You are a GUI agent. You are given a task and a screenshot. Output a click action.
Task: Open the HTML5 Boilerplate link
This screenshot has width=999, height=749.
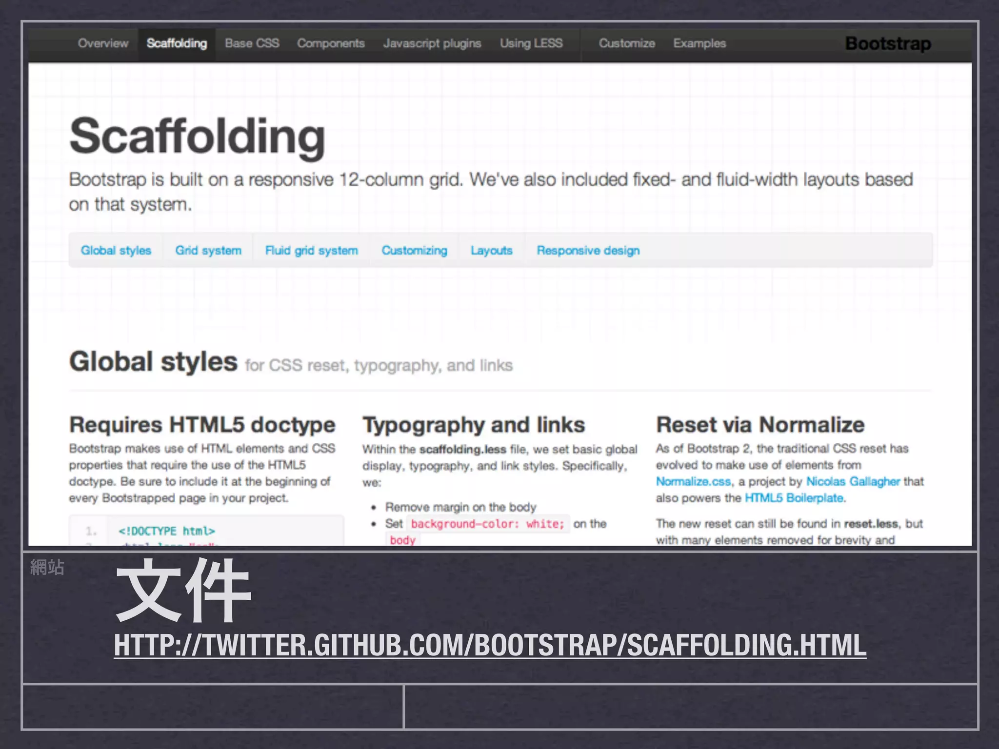click(x=794, y=498)
